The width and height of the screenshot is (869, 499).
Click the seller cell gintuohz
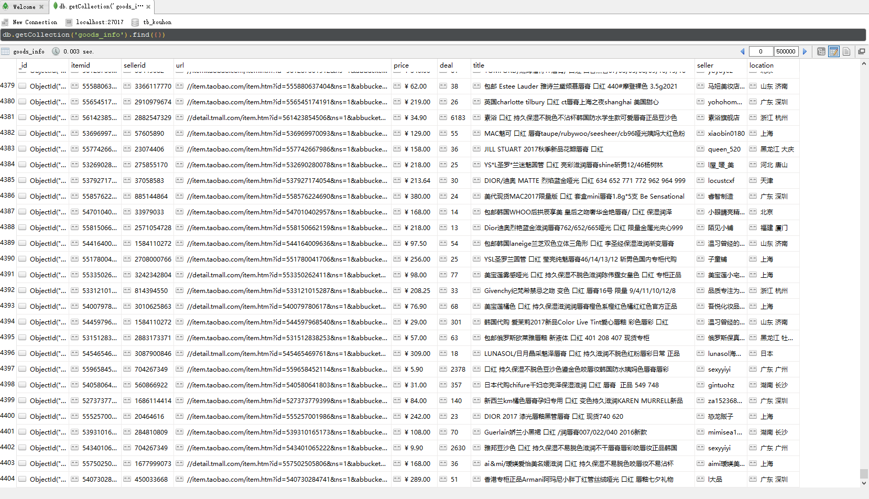[721, 385]
